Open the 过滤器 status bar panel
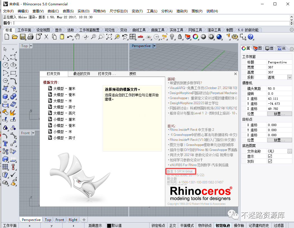 [279, 225]
